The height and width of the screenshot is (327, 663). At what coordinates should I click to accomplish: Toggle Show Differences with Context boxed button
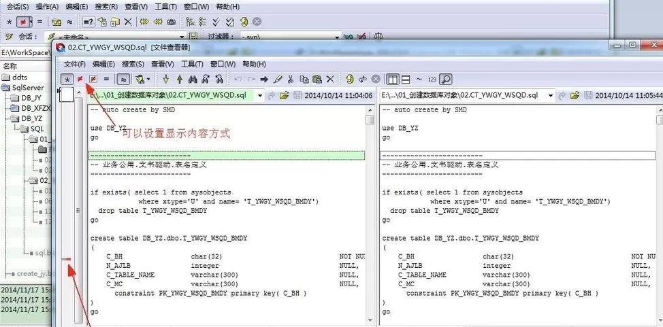click(93, 79)
